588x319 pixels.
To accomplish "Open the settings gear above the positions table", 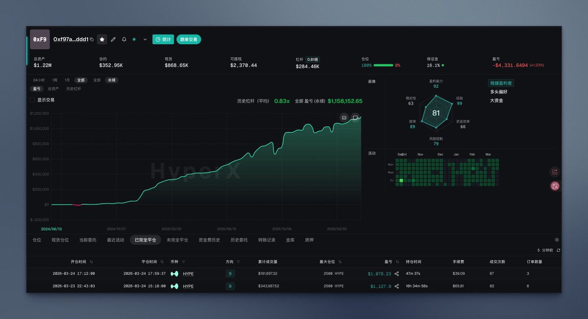I will click(x=556, y=240).
